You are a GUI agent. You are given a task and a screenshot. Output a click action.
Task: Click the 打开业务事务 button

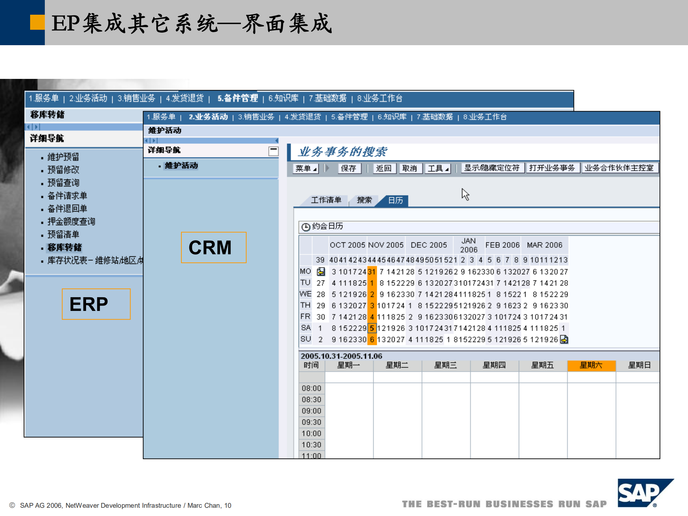pyautogui.click(x=552, y=167)
